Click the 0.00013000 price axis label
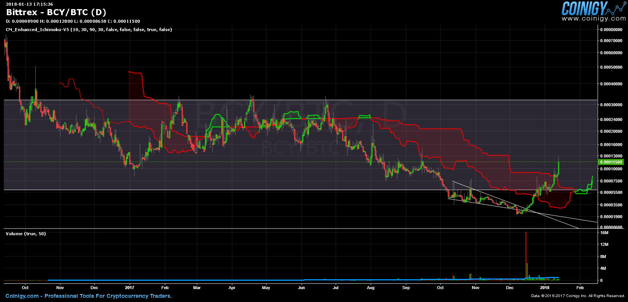The image size is (628, 302). click(x=611, y=156)
